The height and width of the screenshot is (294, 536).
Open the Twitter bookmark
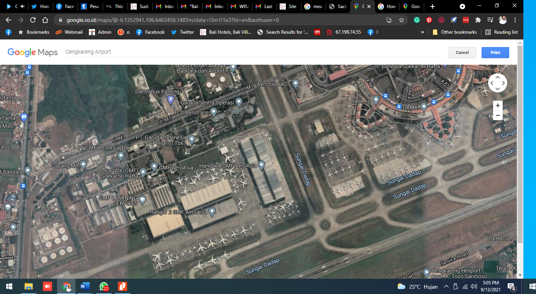tap(182, 32)
